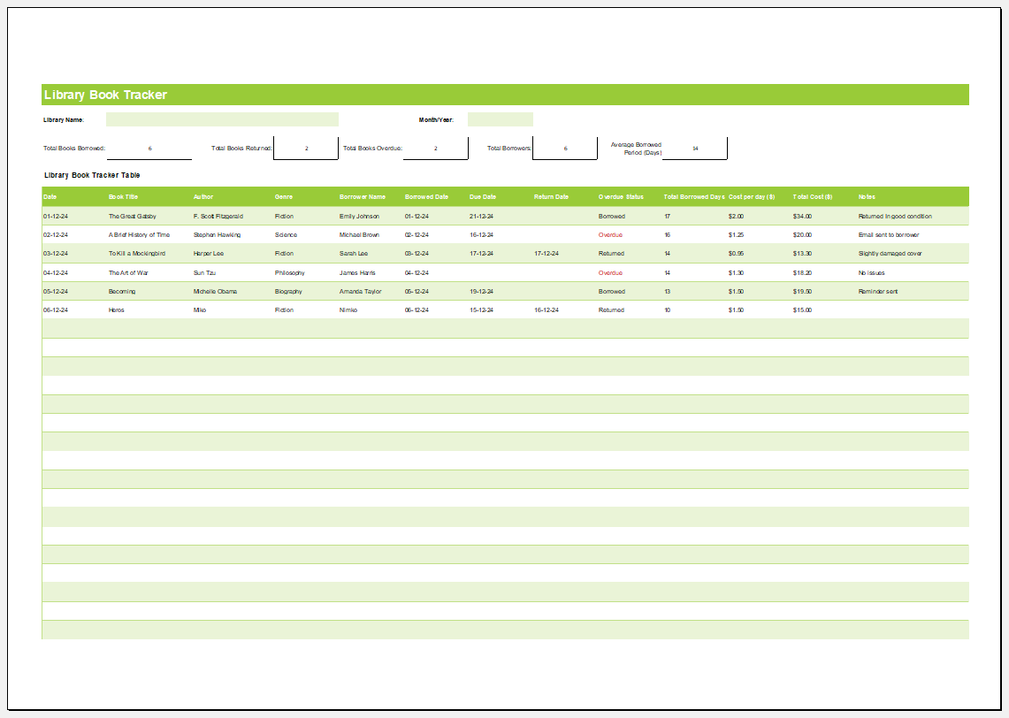1009x718 pixels.
Task: Click note 'Slightly damaged cover'
Action: click(x=890, y=254)
